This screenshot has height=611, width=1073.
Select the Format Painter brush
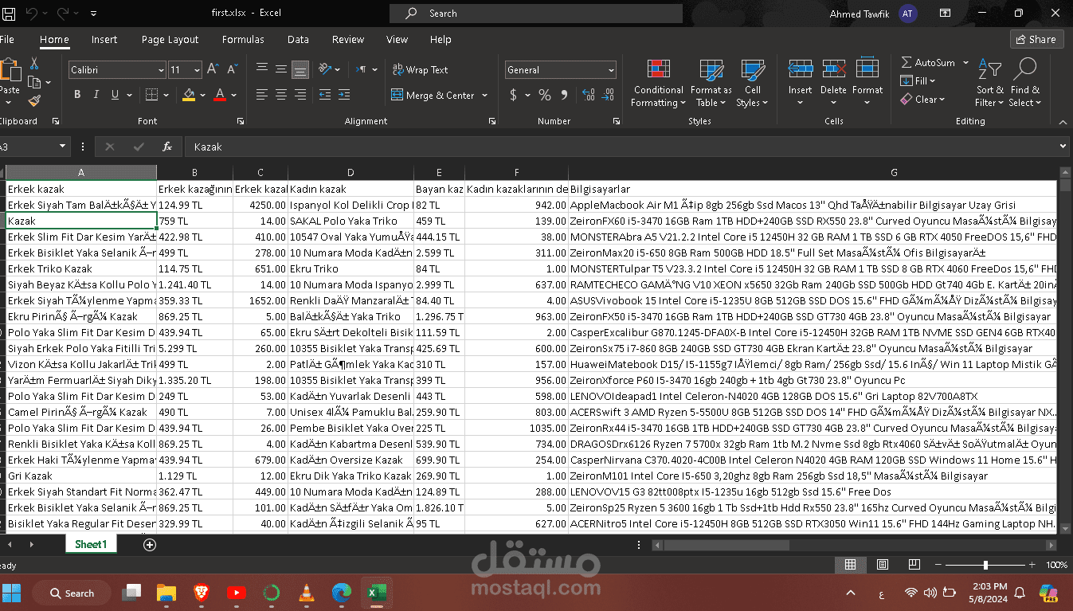[x=34, y=100]
